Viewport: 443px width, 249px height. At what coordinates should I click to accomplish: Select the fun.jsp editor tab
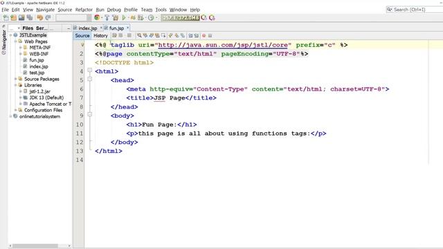[117, 28]
